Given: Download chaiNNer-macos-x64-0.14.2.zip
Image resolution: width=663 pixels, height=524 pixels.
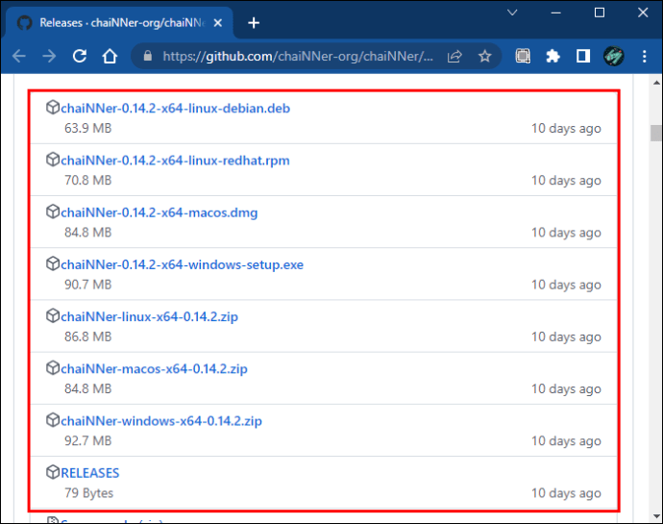Looking at the screenshot, I should [154, 368].
